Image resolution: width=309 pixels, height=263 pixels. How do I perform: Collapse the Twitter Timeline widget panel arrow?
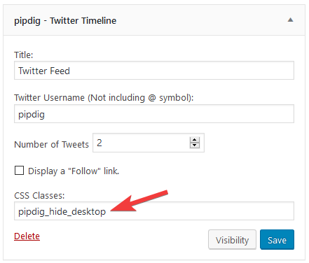tap(290, 20)
